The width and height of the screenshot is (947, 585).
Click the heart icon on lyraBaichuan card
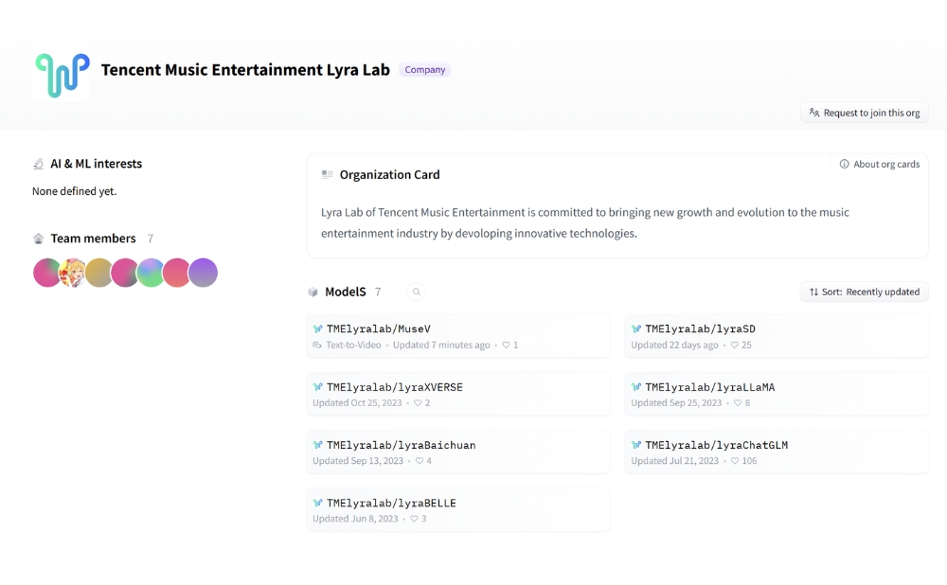pyautogui.click(x=420, y=461)
